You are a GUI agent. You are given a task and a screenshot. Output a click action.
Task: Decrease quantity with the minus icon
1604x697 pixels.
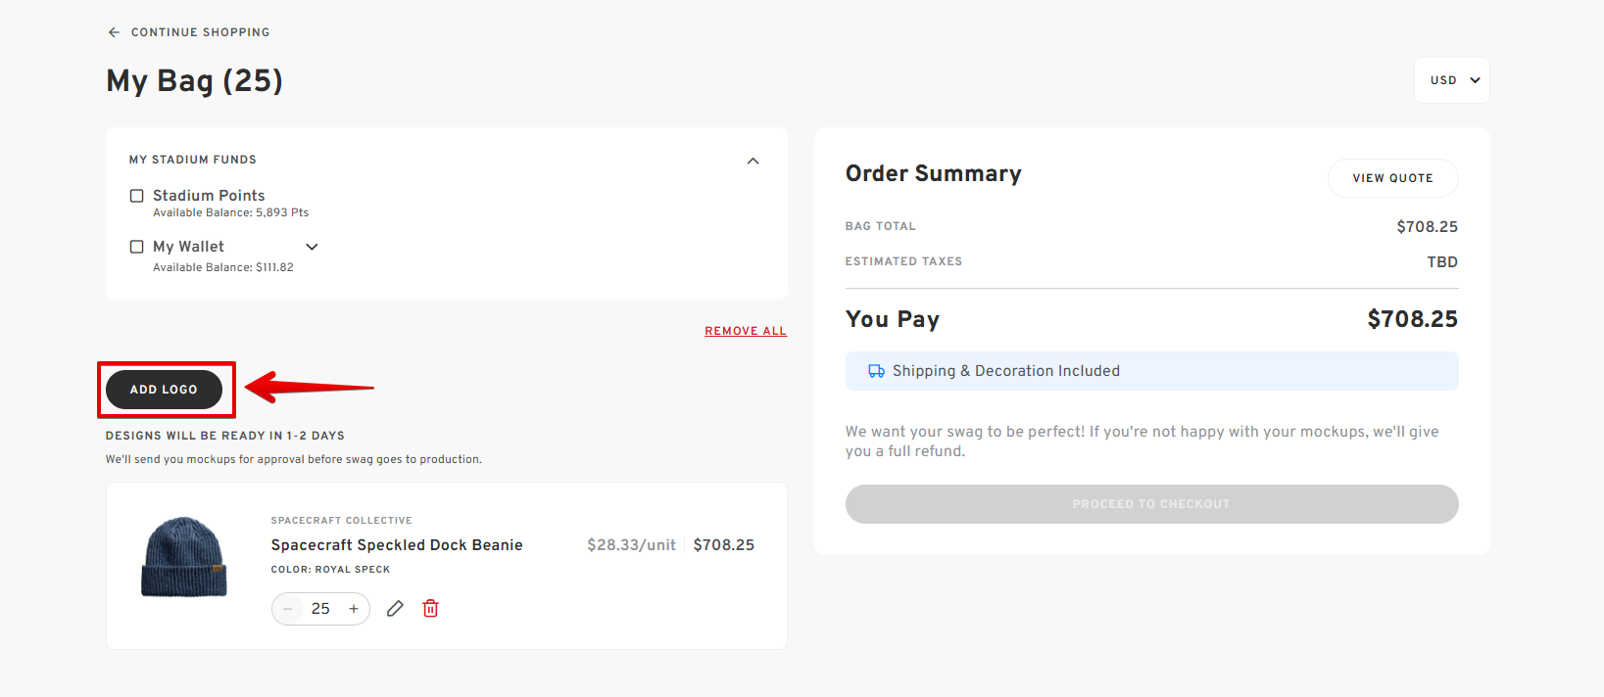pyautogui.click(x=288, y=609)
